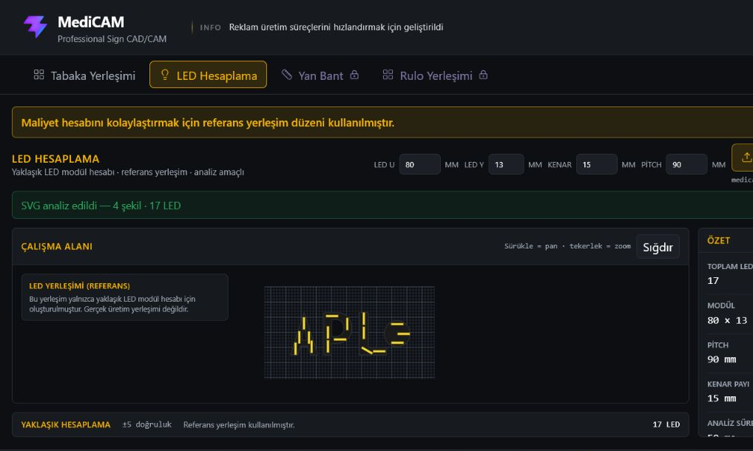Select the LED Hesaplama tab

[x=208, y=75]
